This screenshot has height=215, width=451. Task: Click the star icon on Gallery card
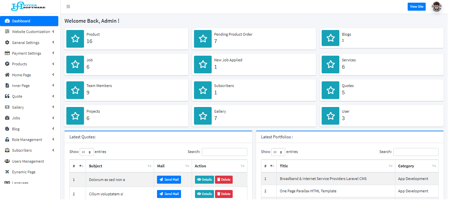[203, 116]
